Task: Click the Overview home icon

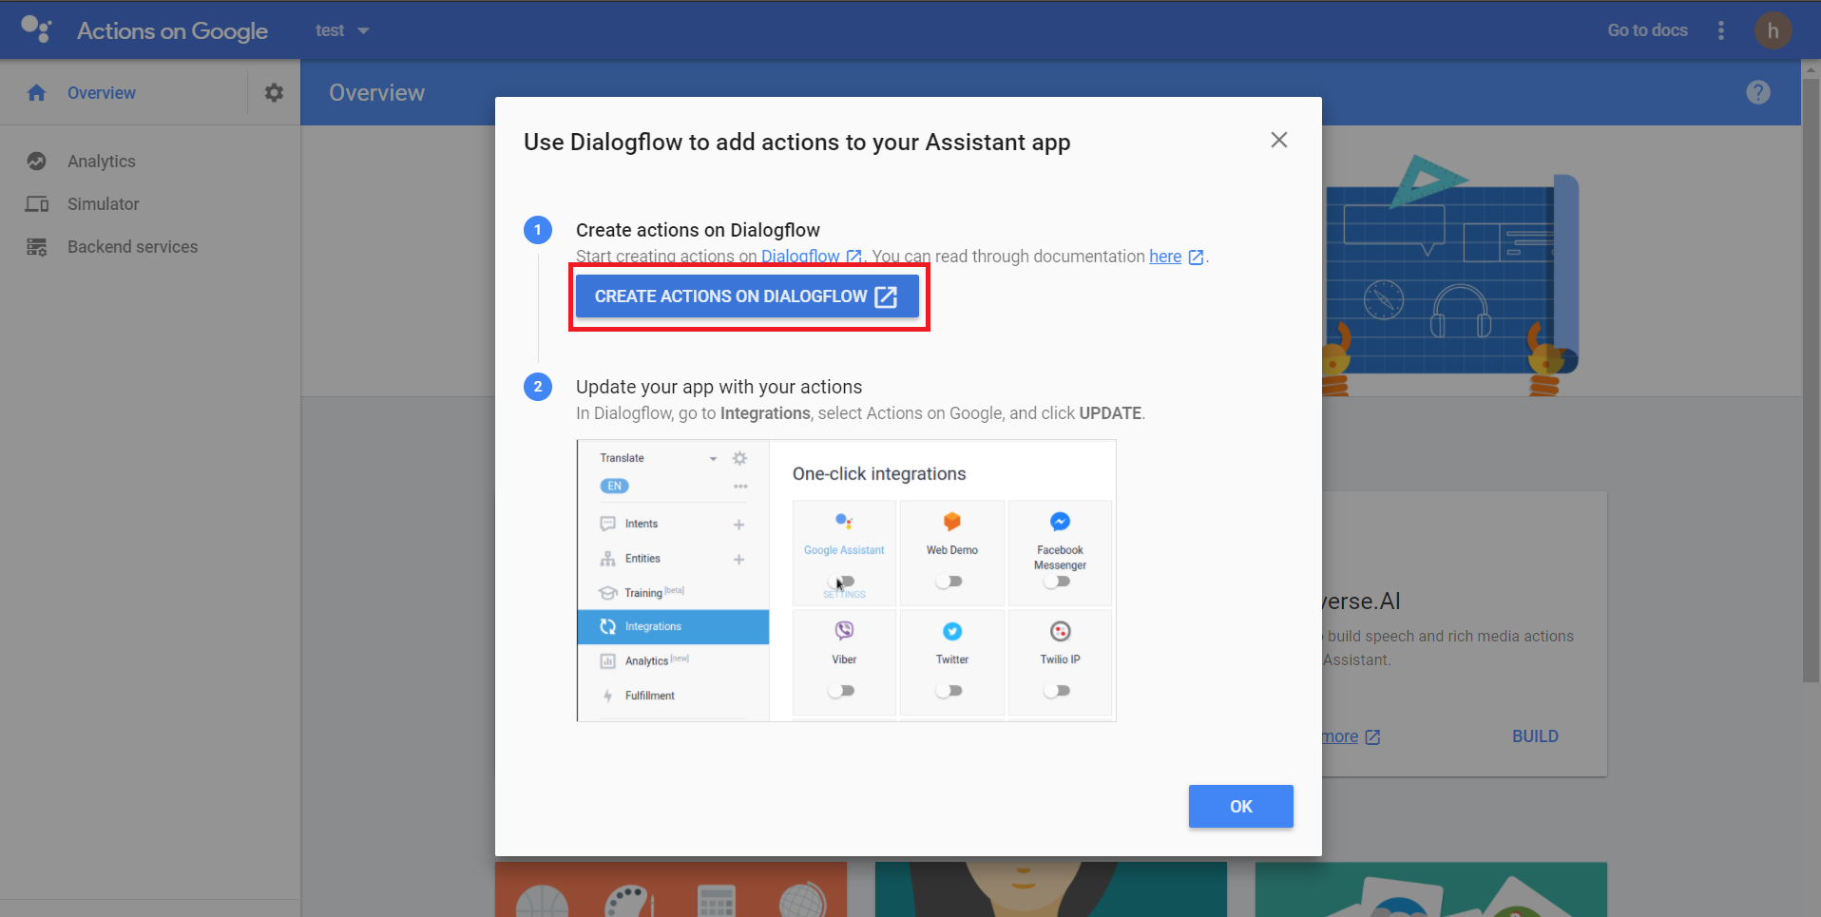Action: tap(37, 92)
